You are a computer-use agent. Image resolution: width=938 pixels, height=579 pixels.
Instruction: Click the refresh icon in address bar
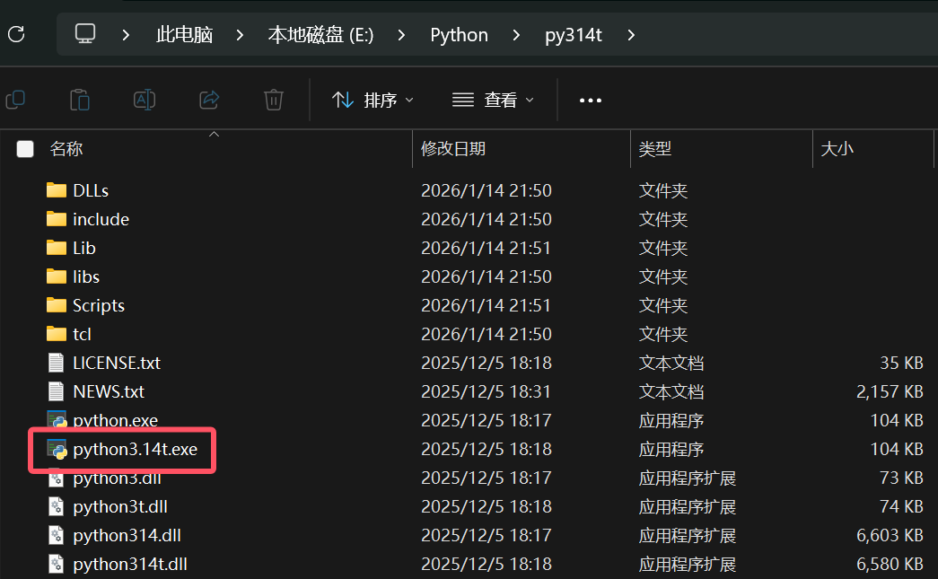coord(16,35)
